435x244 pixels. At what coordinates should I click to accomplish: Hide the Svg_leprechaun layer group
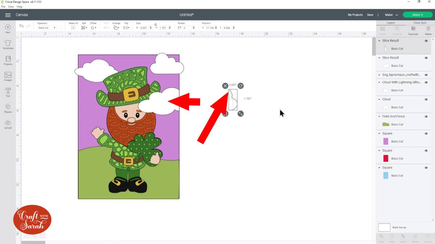(x=426, y=75)
